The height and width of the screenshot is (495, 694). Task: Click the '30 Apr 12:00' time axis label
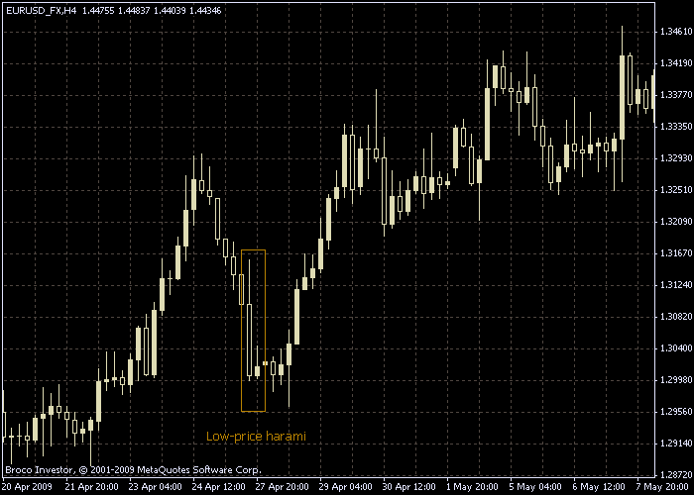pyautogui.click(x=410, y=487)
